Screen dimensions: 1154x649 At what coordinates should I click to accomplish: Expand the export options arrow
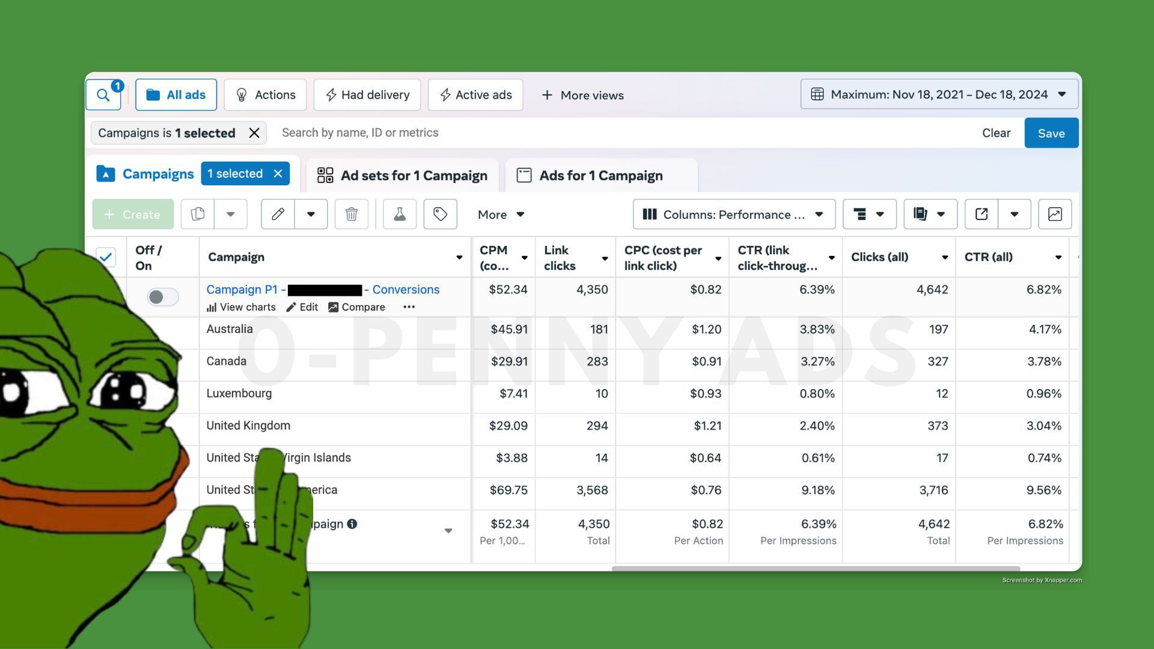point(1015,215)
